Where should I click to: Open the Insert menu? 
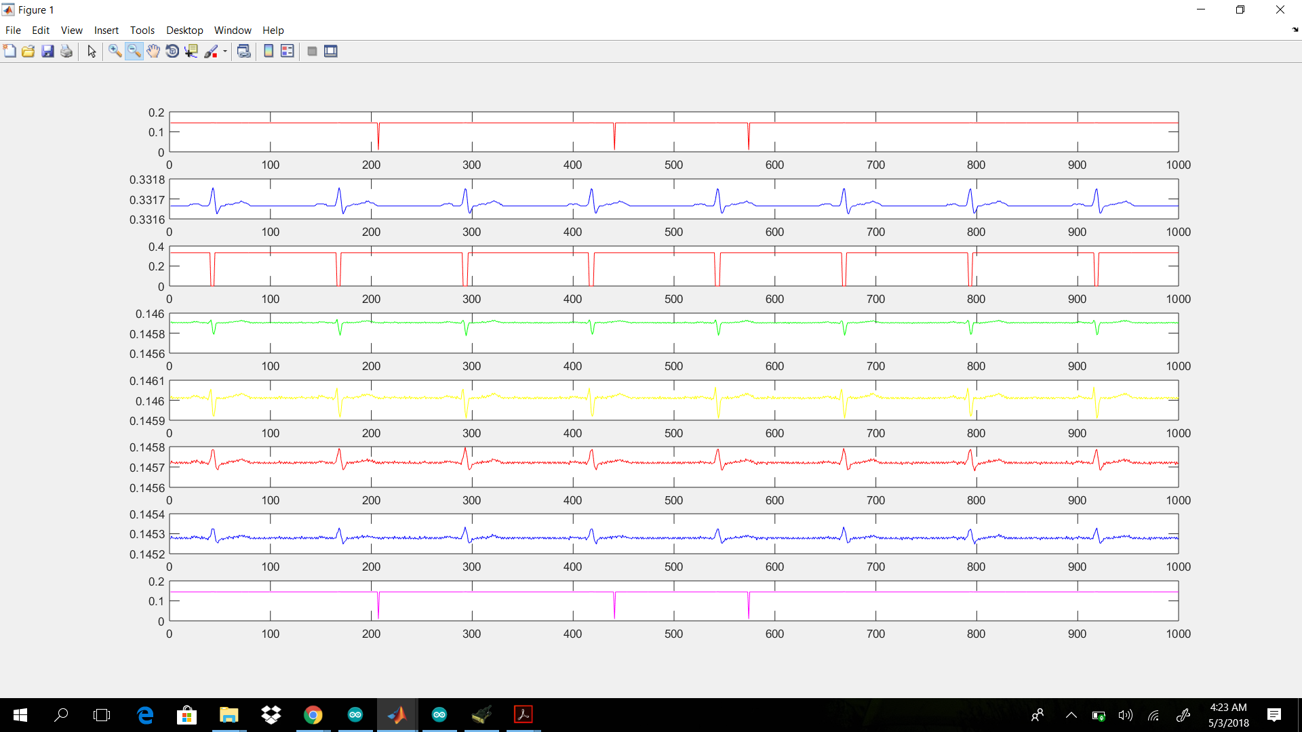tap(106, 30)
